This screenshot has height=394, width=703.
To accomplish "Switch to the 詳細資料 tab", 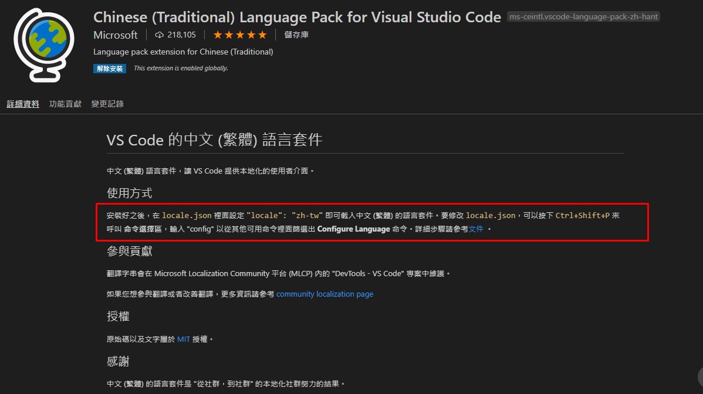I will pyautogui.click(x=23, y=104).
